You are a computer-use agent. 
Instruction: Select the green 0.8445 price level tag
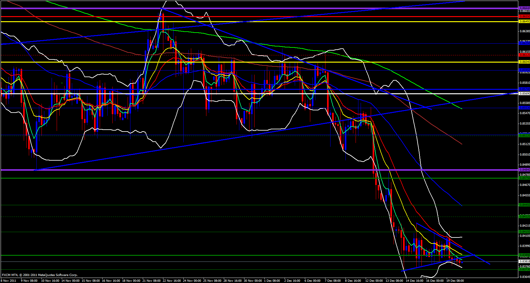click(x=524, y=205)
